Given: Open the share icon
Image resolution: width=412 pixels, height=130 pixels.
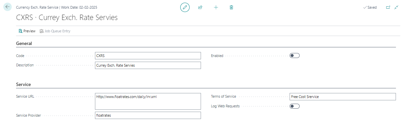Looking at the screenshot, I should (200, 7).
